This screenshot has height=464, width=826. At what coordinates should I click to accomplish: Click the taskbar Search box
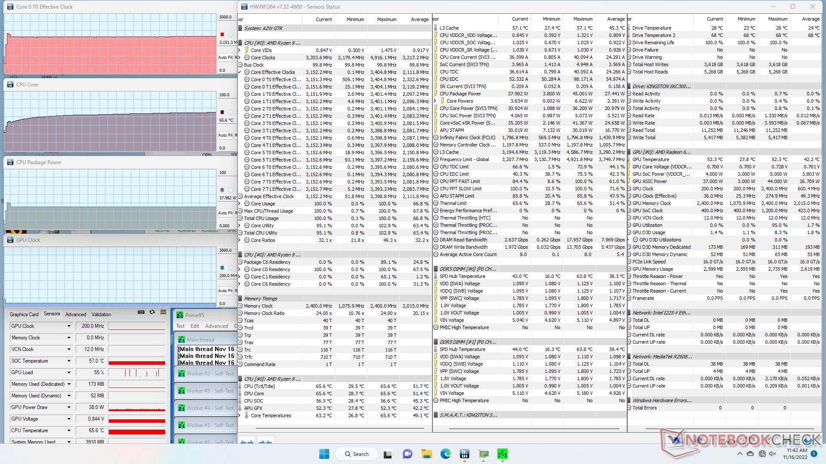357,454
